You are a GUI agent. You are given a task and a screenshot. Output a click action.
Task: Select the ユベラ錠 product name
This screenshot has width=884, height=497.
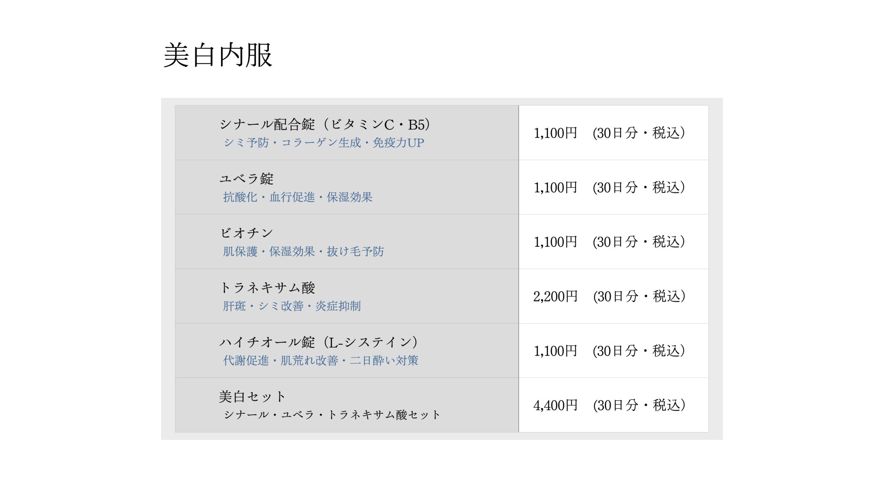pyautogui.click(x=246, y=179)
